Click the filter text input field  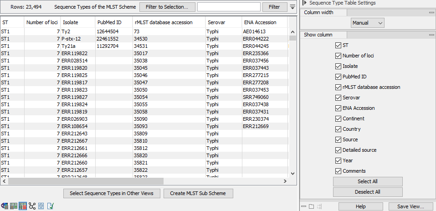point(229,7)
